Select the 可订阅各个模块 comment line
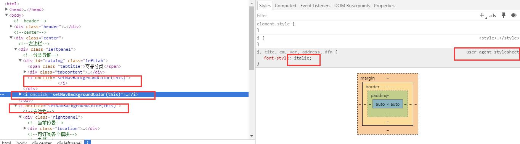The image size is (520, 144). tap(52, 134)
